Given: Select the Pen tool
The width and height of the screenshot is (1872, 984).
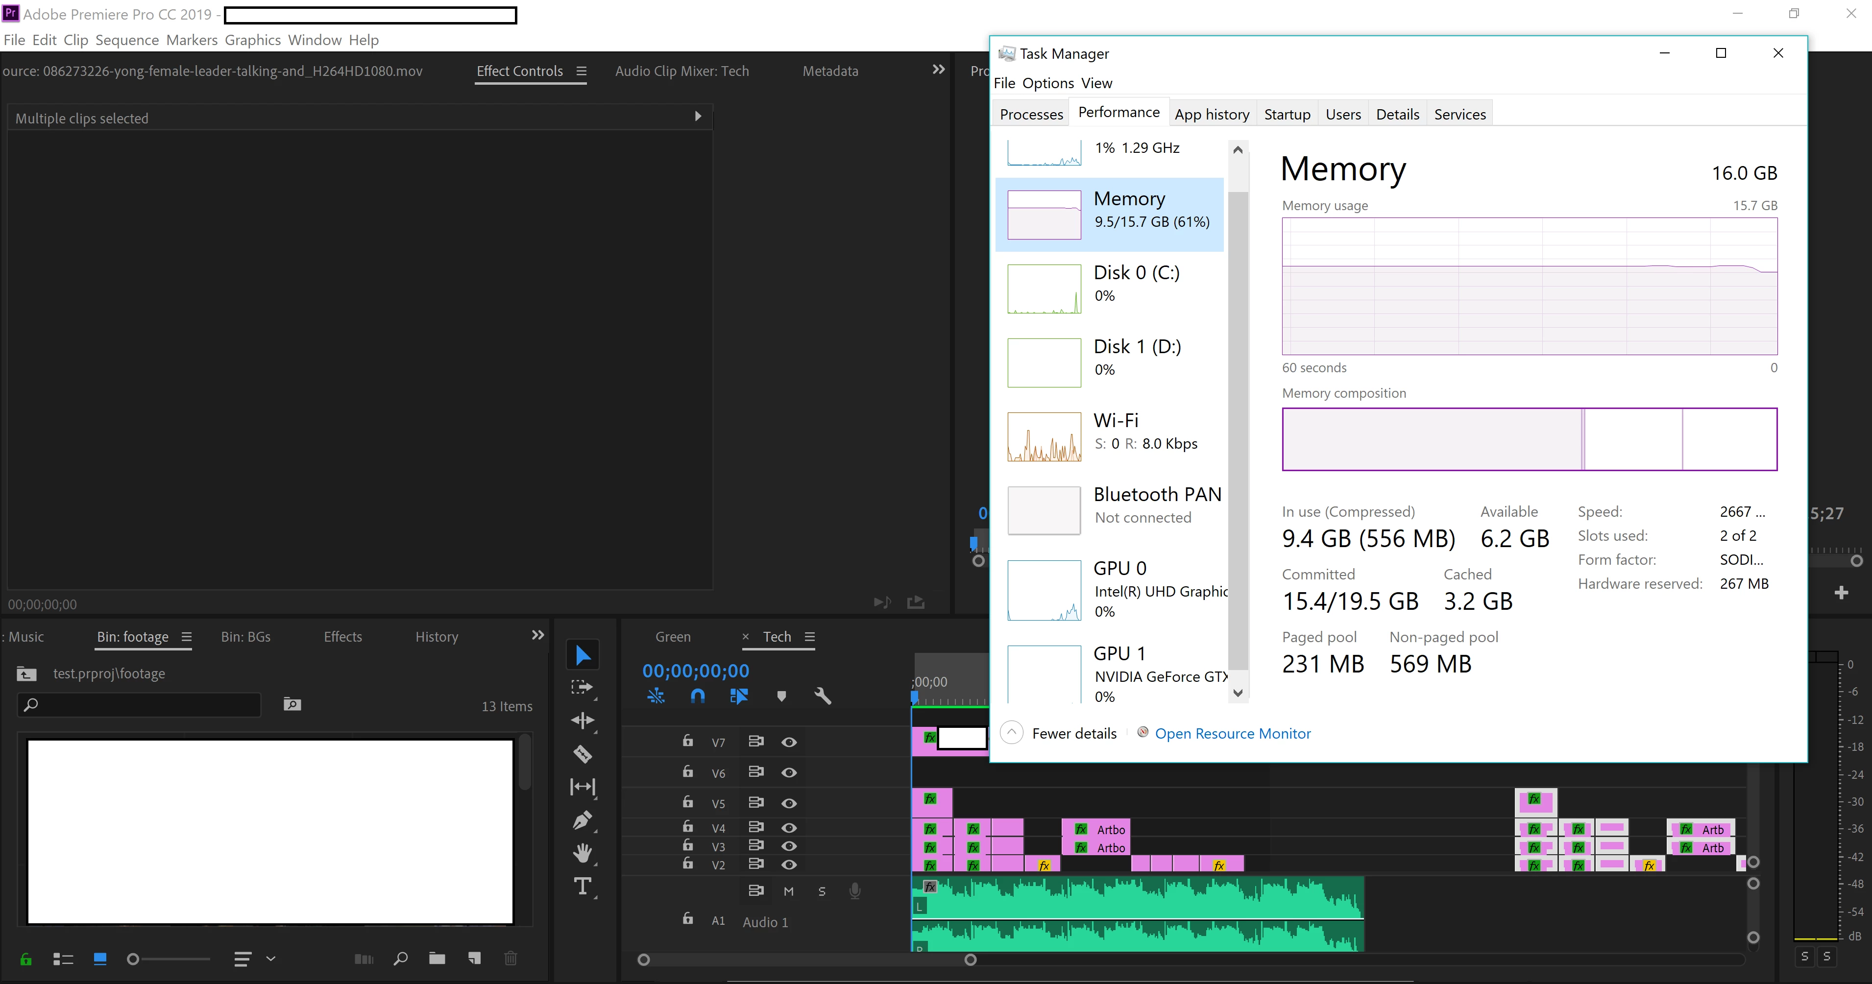Looking at the screenshot, I should pyautogui.click(x=582, y=820).
